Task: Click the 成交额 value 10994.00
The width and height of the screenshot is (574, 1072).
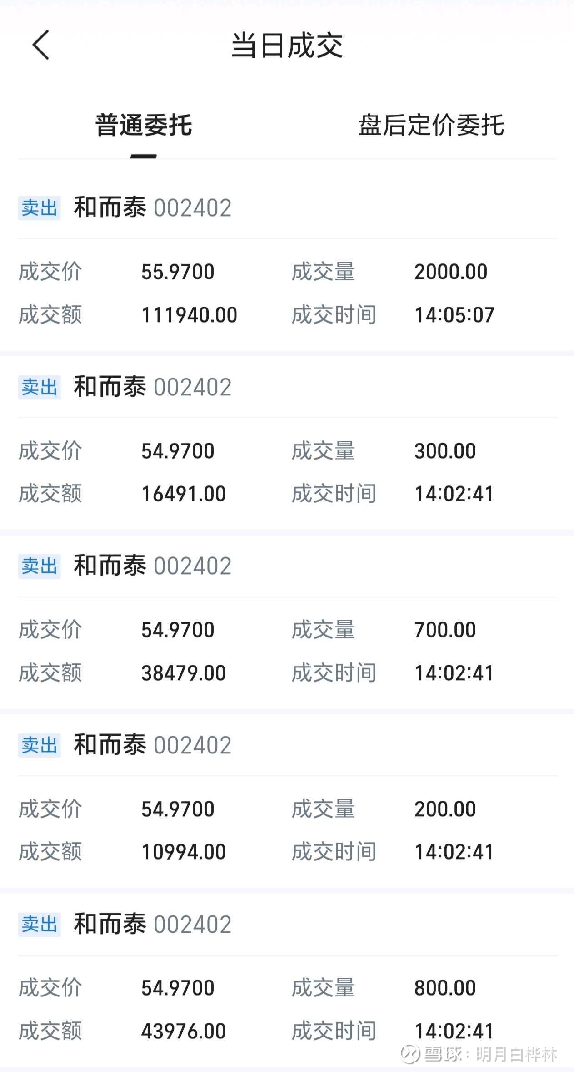Action: [184, 852]
